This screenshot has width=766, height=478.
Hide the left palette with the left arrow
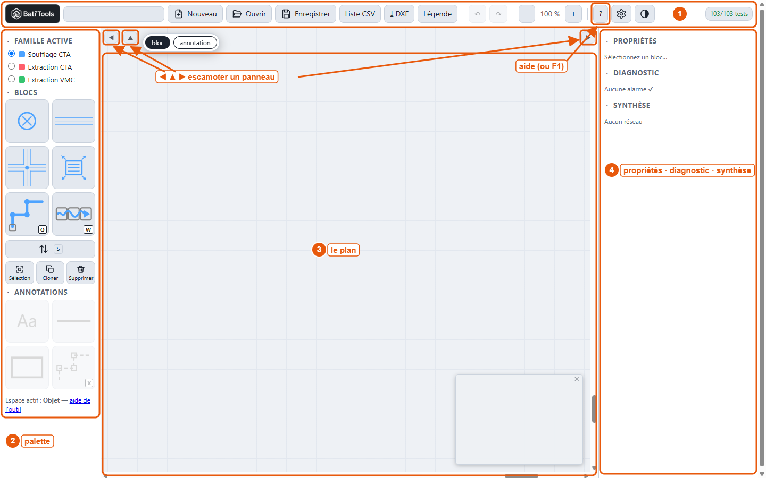111,38
